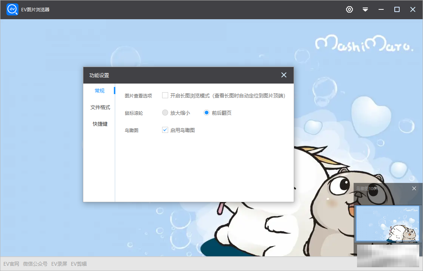
Task: Close the EV图片浏览器 main window
Action: pos(413,9)
